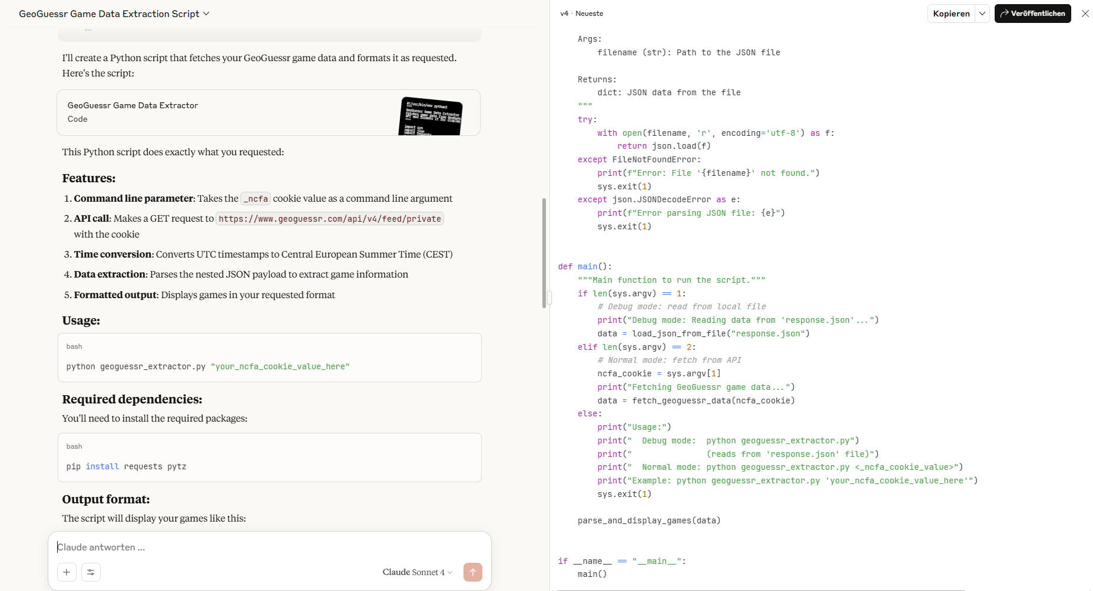Image resolution: width=1093 pixels, height=591 pixels.
Task: Open the tools settings sliders icon
Action: [x=91, y=572]
